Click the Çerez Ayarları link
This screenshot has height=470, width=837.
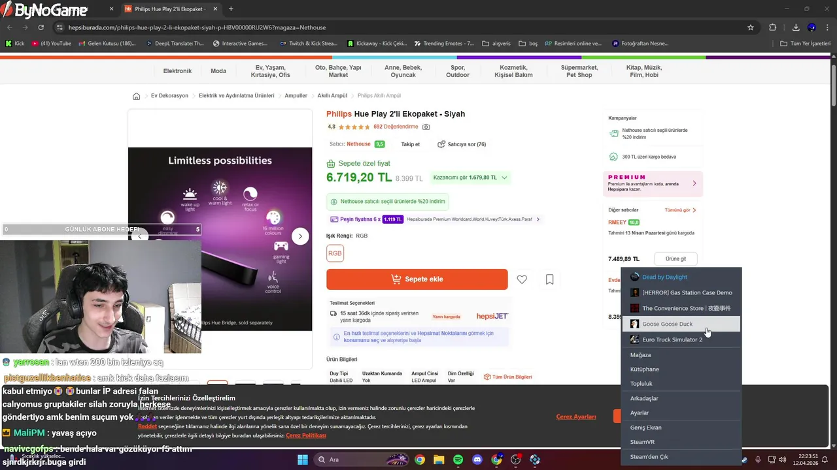(x=576, y=416)
